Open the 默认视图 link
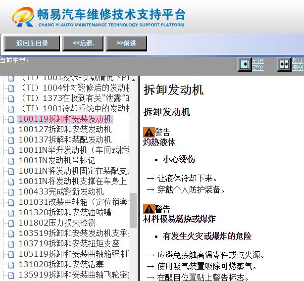This screenshot has width=304, height=281. click(298, 64)
